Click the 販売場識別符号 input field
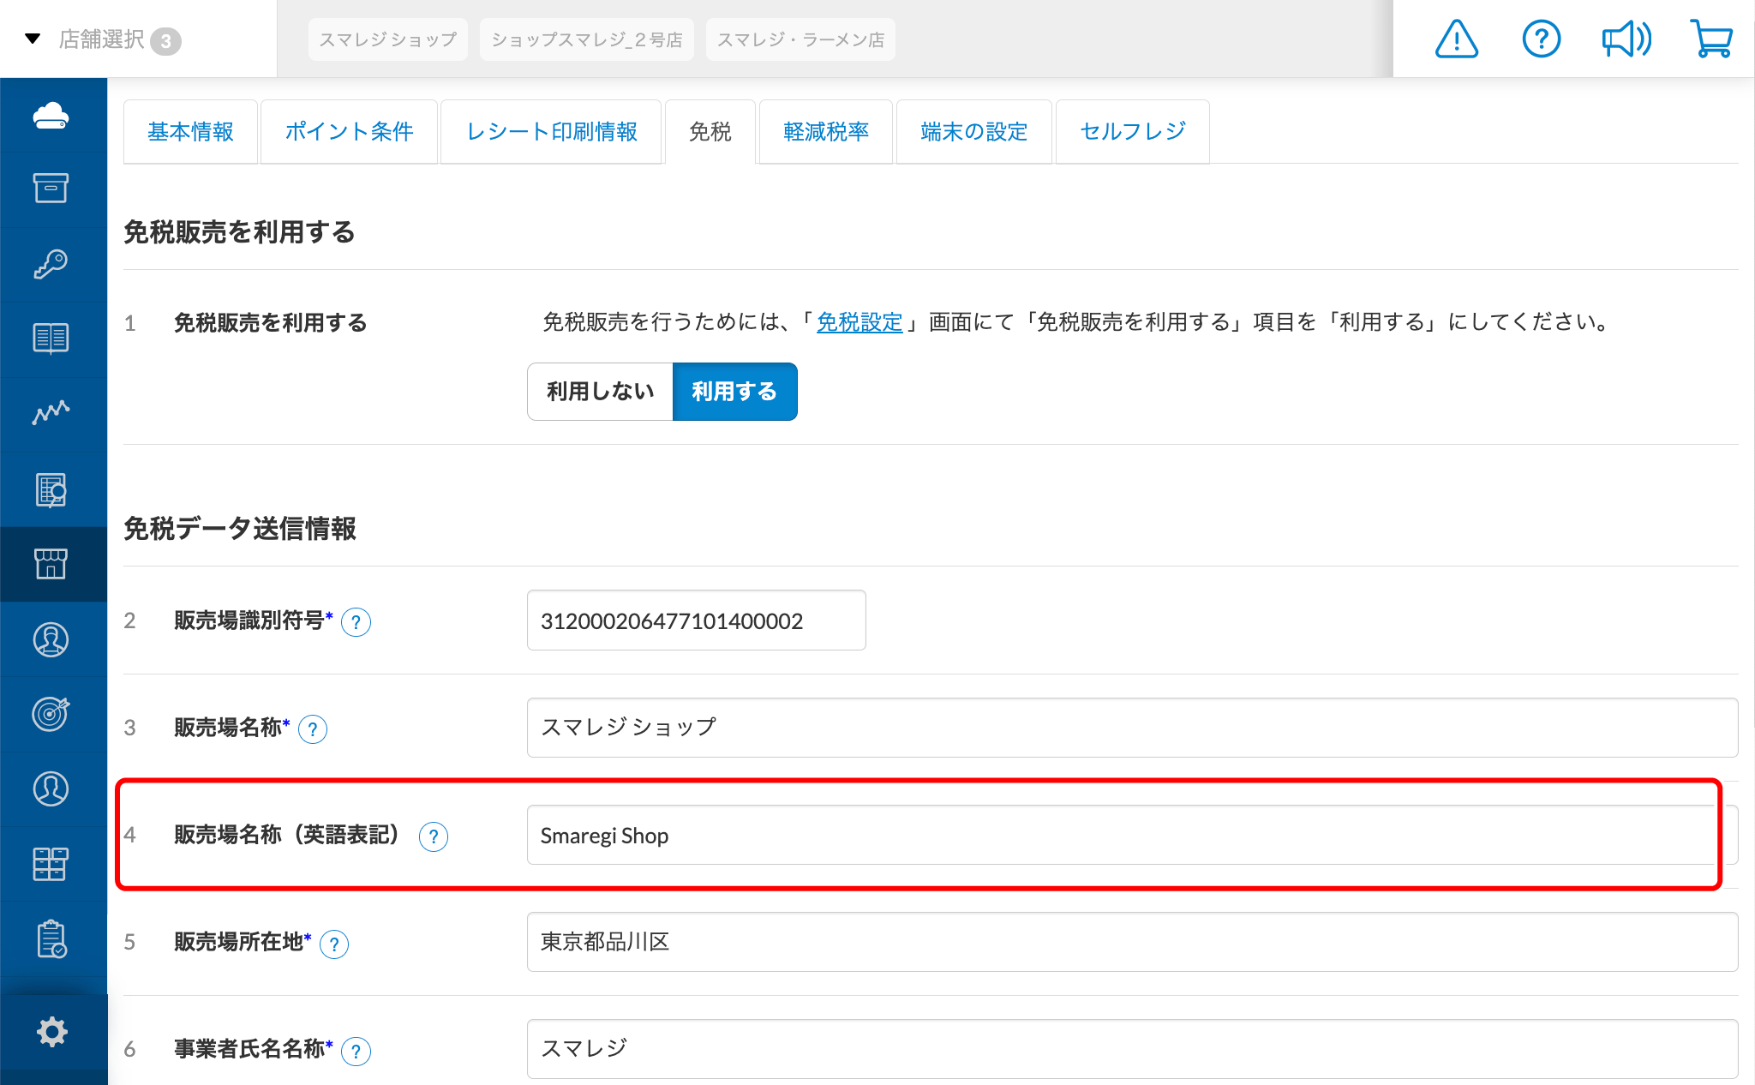The width and height of the screenshot is (1755, 1085). [x=697, y=620]
